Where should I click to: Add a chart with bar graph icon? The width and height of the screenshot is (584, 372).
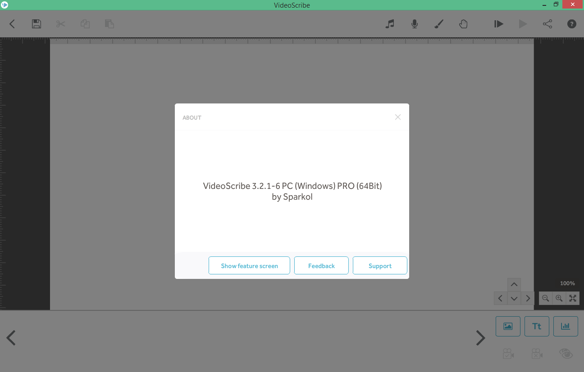pos(566,326)
